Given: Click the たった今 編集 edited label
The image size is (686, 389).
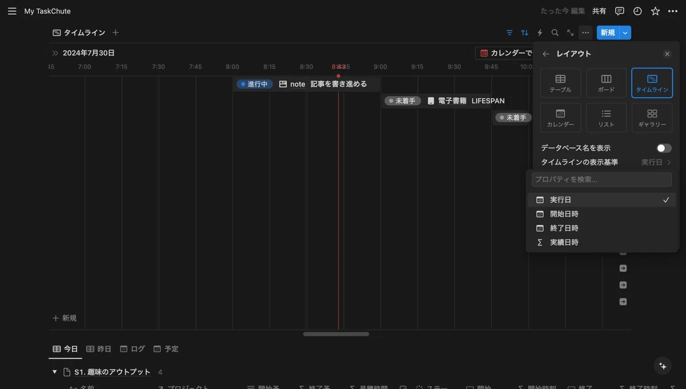Looking at the screenshot, I should [563, 11].
